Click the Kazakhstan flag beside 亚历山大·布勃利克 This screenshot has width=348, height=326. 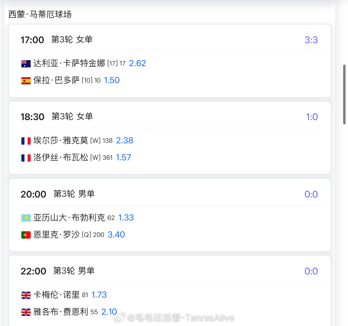(x=26, y=218)
